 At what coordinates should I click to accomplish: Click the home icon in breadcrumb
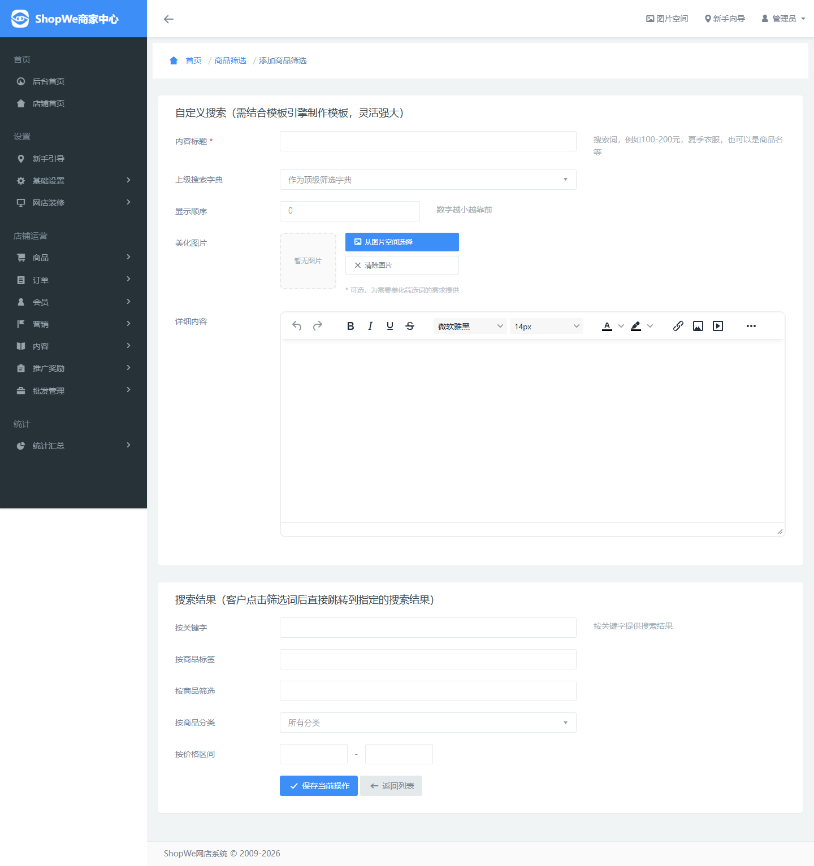click(174, 60)
